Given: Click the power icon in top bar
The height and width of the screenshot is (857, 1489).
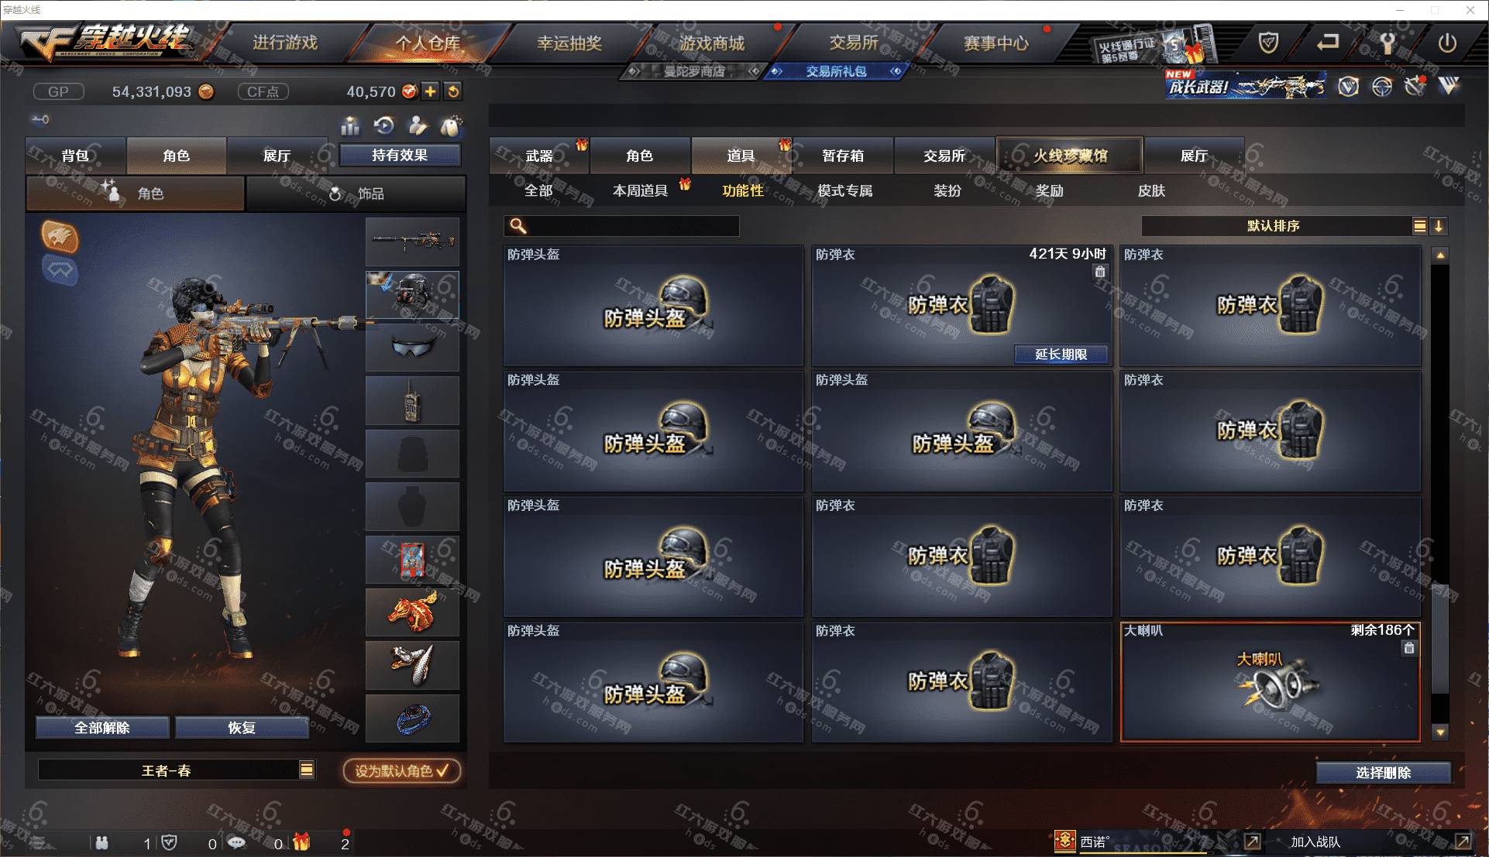Looking at the screenshot, I should (x=1447, y=43).
